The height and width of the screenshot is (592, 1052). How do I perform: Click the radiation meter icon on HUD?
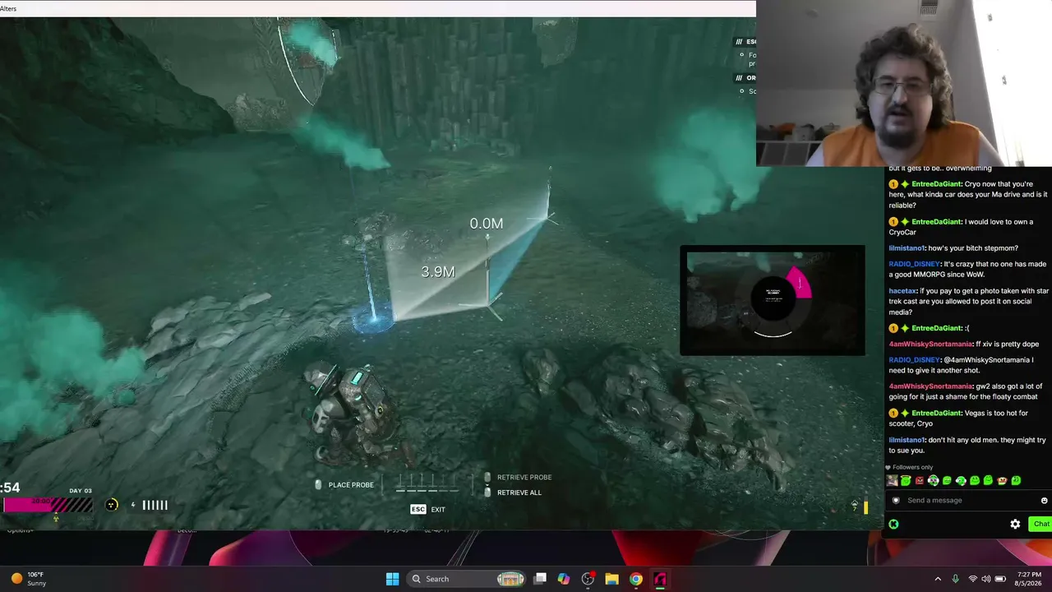112,505
